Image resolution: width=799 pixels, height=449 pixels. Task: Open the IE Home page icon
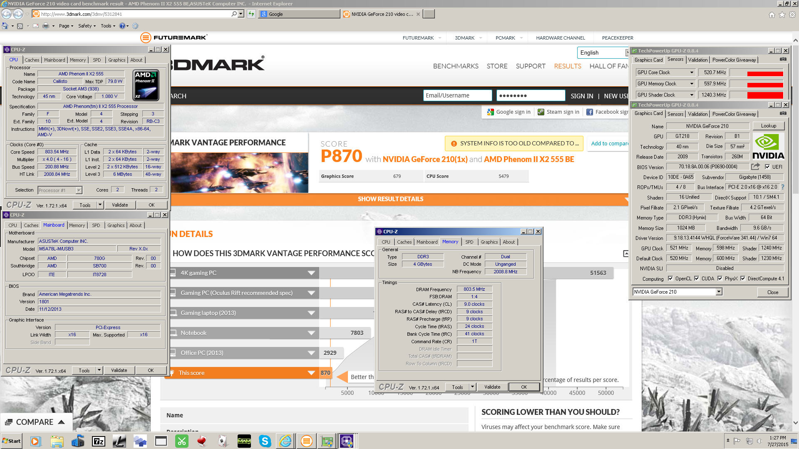click(x=5, y=26)
